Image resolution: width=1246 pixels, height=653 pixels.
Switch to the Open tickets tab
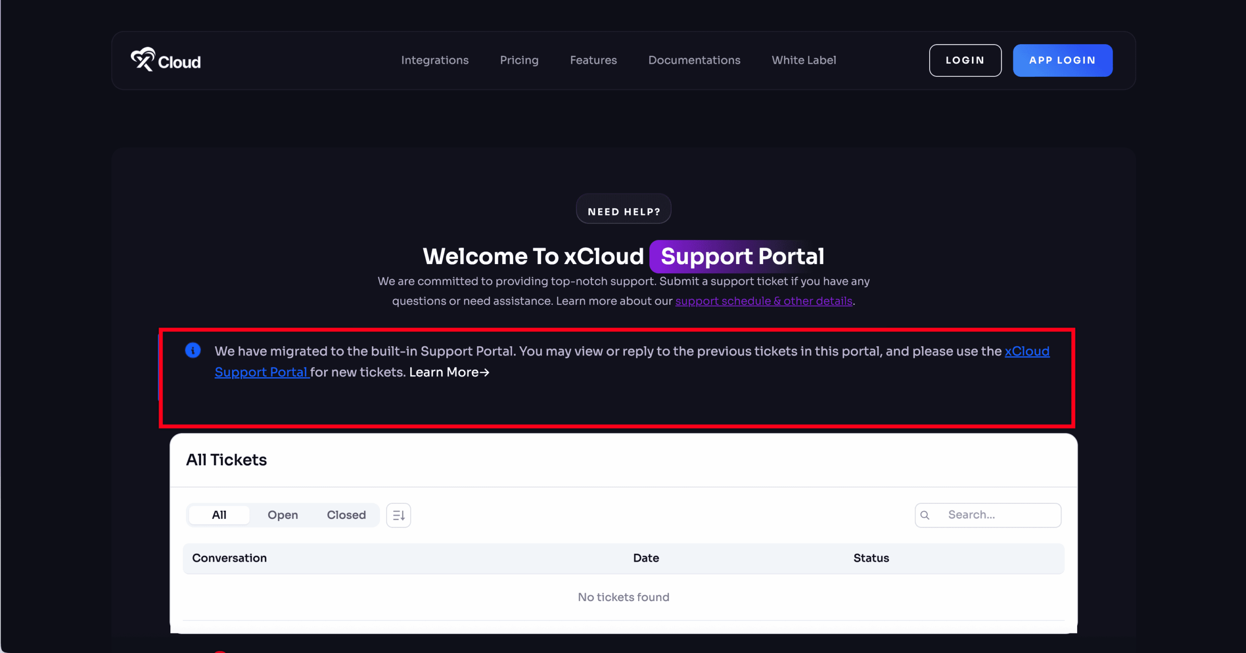tap(283, 514)
